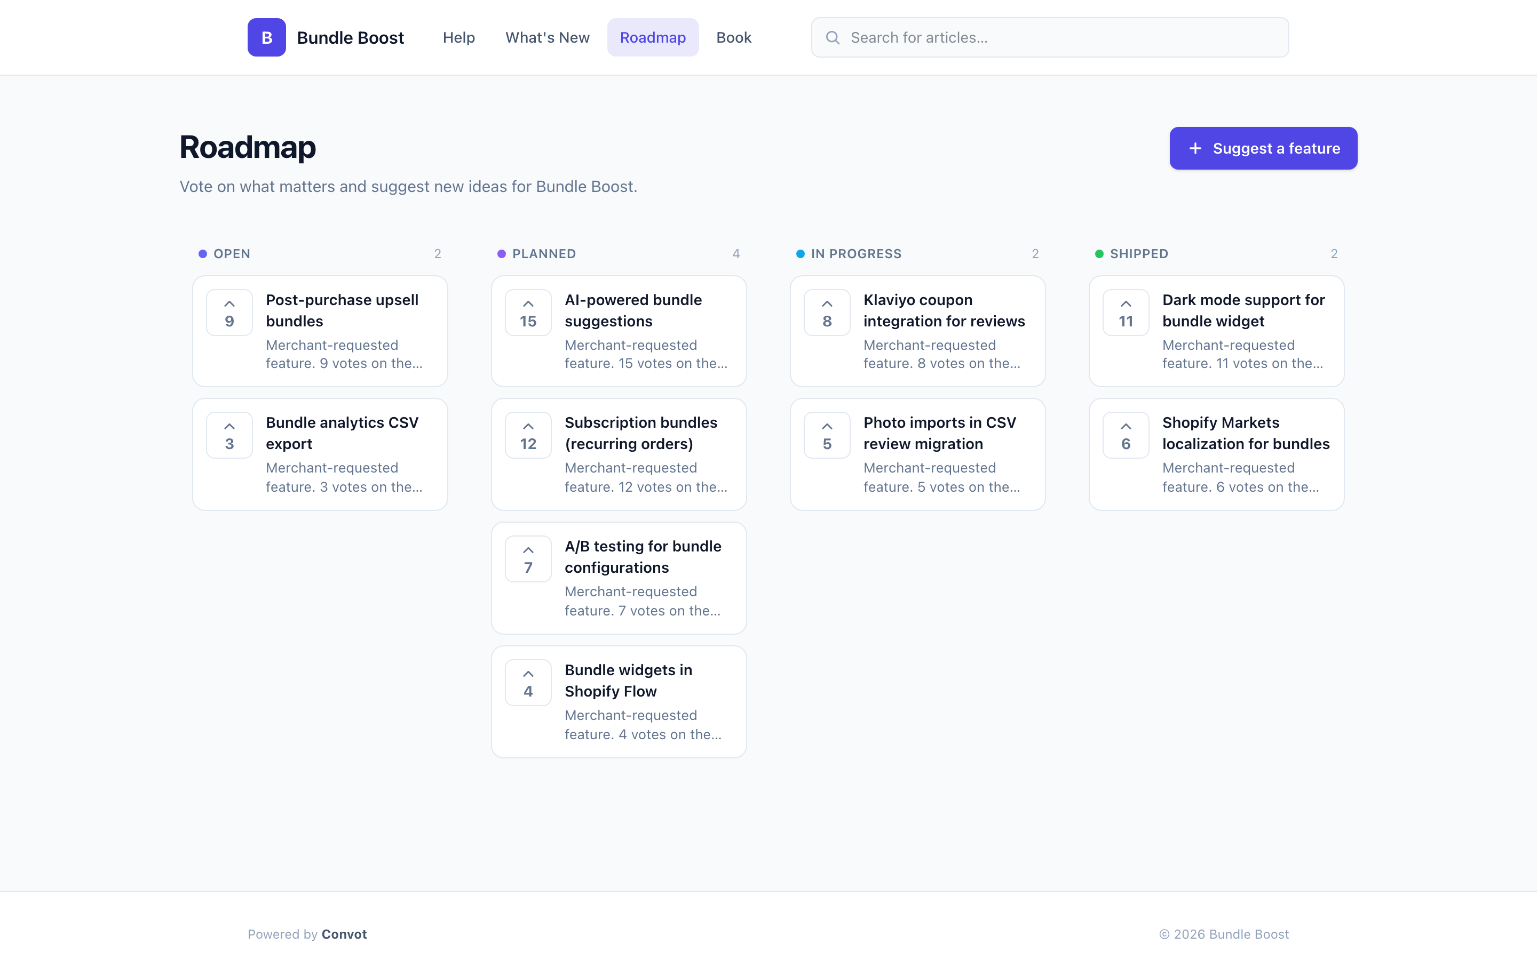
Task: Upvote AI-powered bundle suggestions
Action: pyautogui.click(x=528, y=313)
